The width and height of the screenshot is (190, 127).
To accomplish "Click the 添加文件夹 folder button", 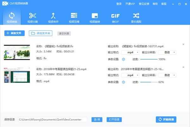I will [x=41, y=33].
